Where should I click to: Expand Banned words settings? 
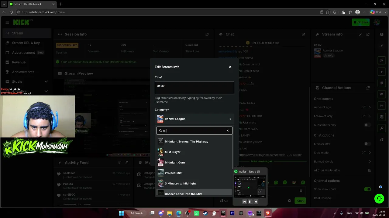pos(343,161)
